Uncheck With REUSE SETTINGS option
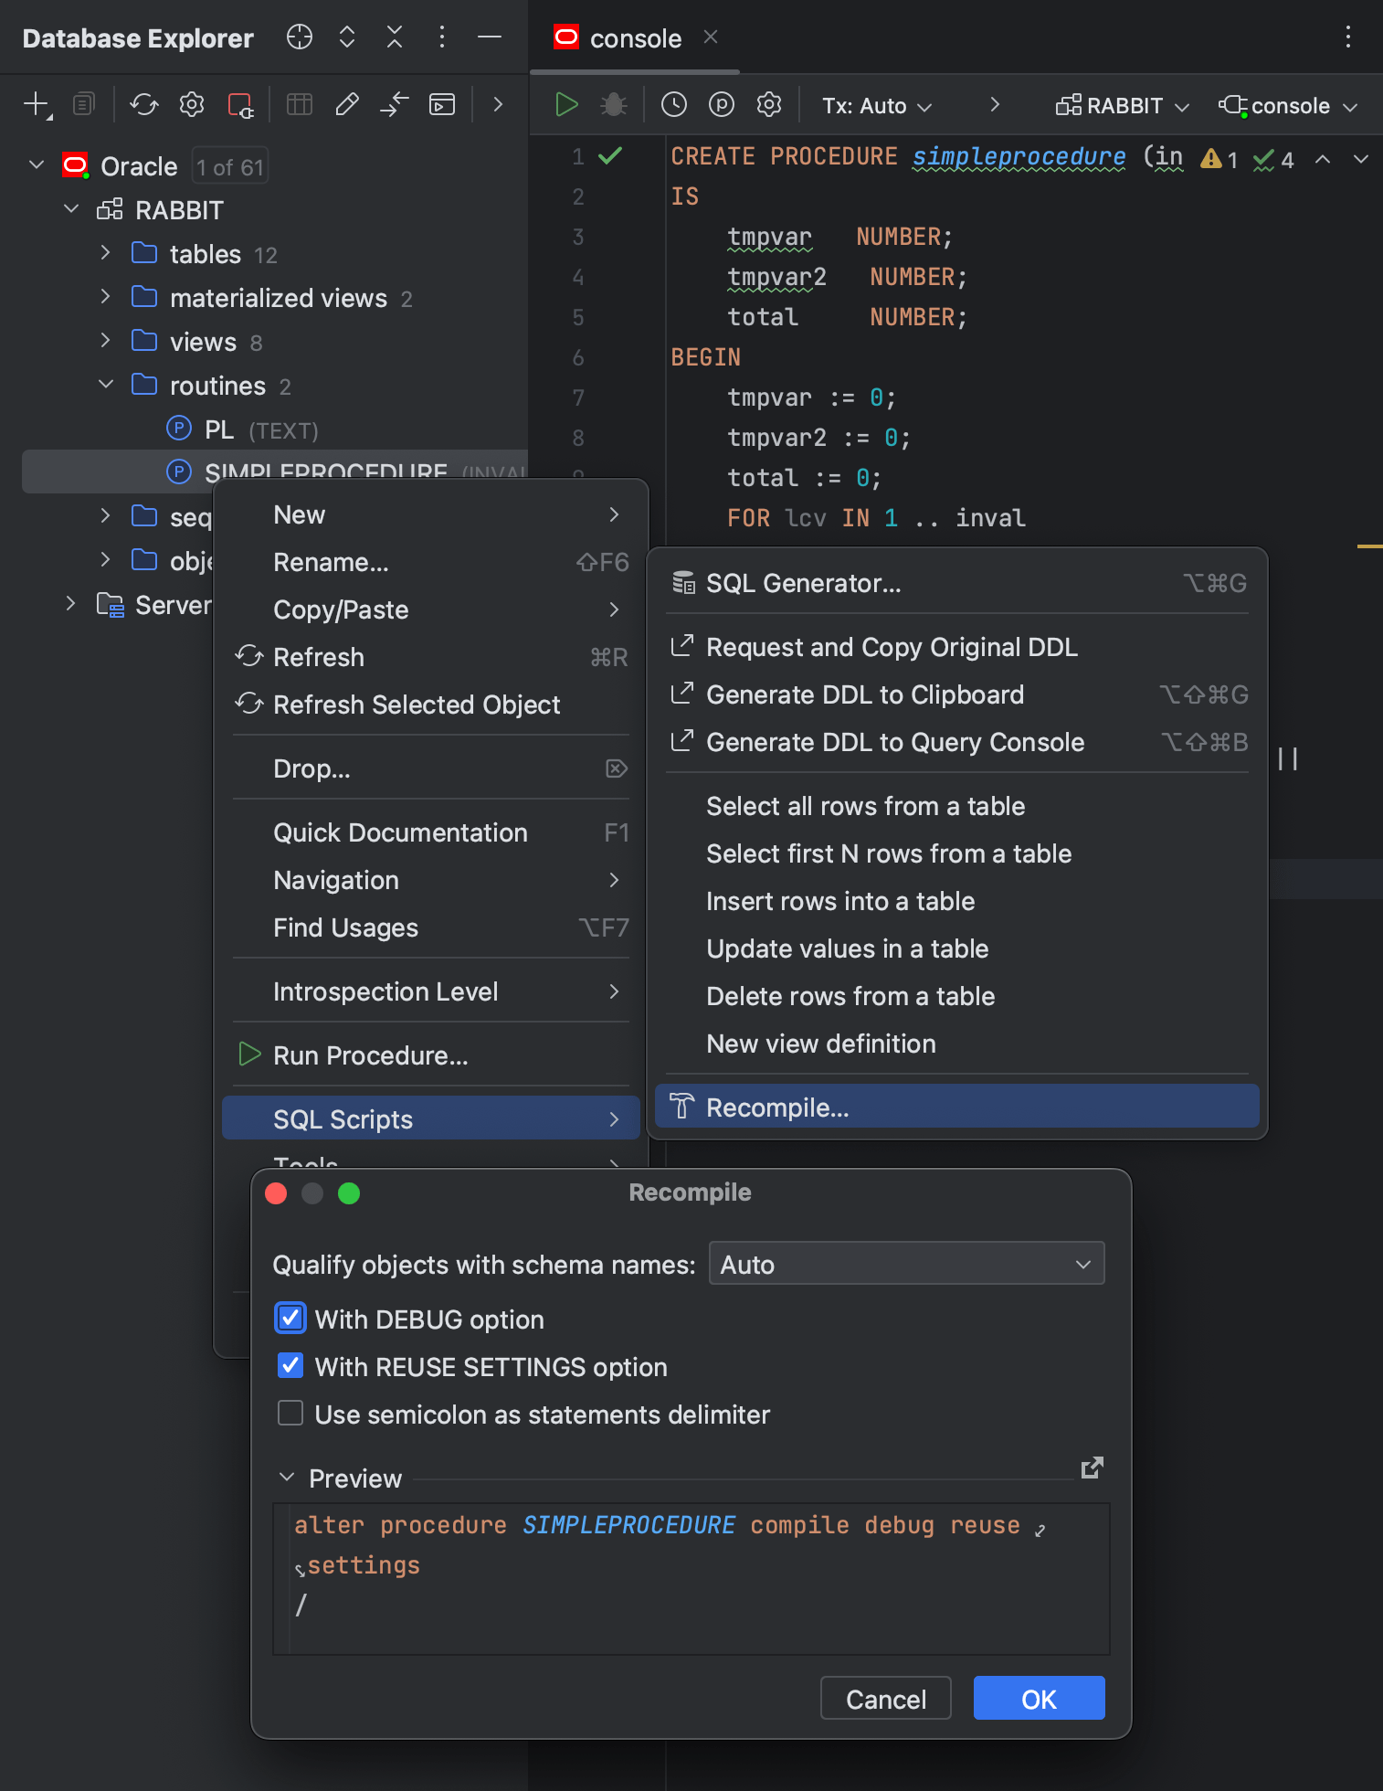Viewport: 1383px width, 1791px height. point(290,1366)
